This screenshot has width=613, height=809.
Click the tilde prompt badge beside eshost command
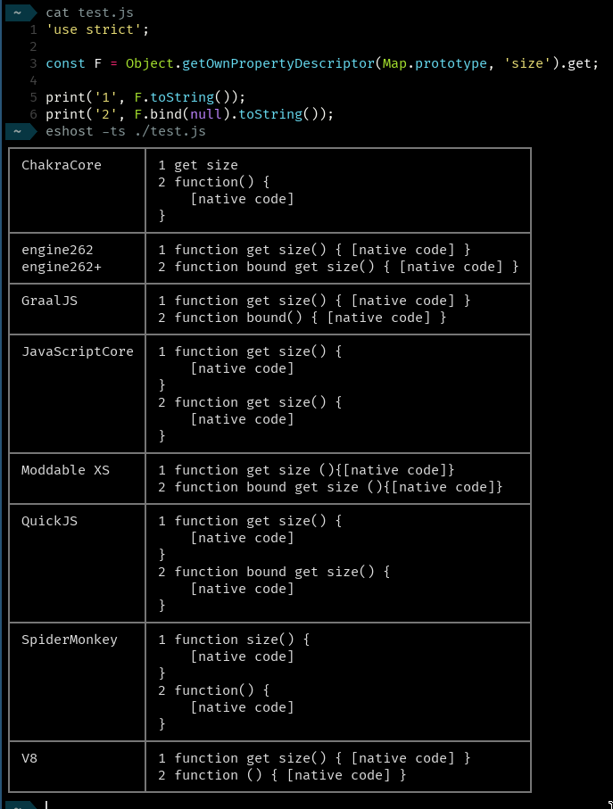point(19,131)
